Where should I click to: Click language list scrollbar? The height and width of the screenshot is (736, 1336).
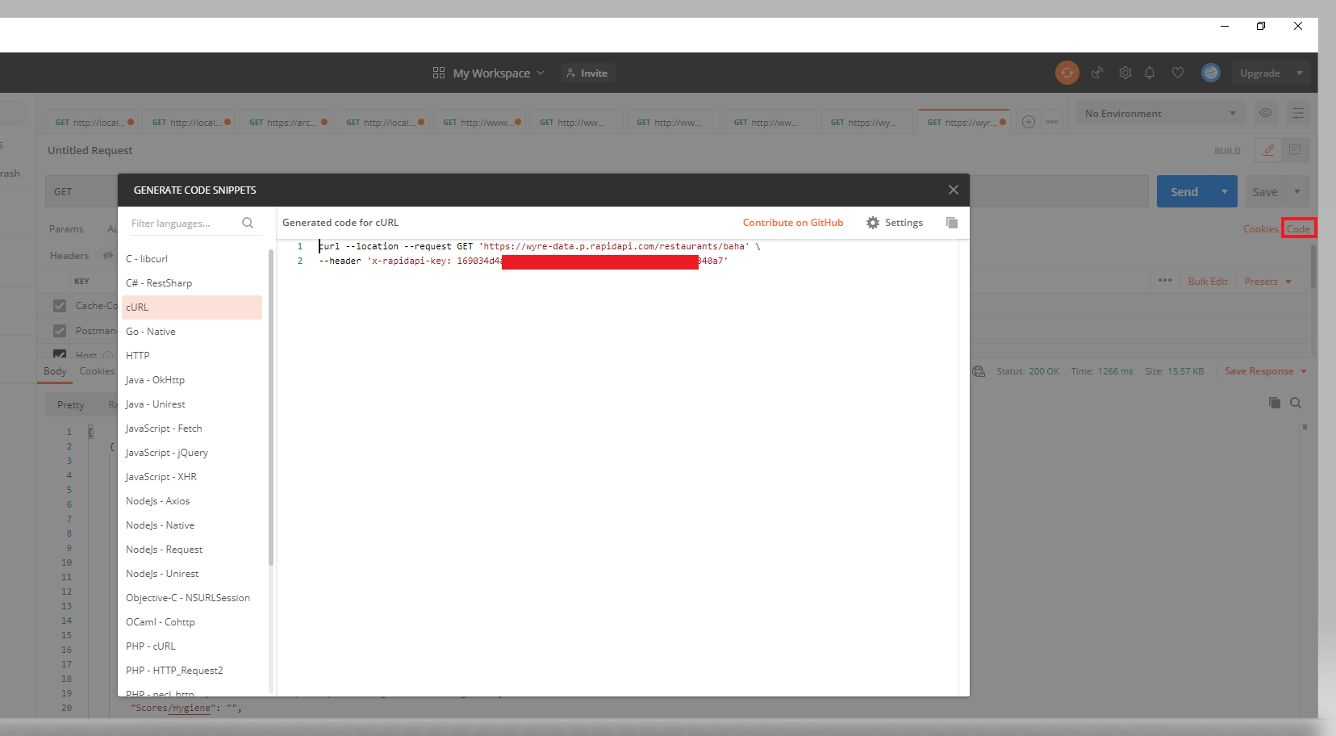[x=271, y=408]
